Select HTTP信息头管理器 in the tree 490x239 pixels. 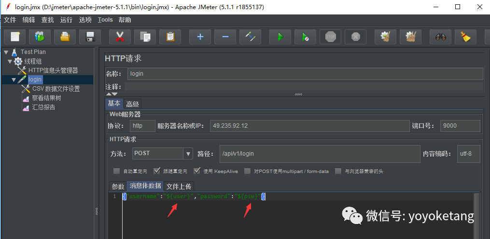(x=53, y=70)
